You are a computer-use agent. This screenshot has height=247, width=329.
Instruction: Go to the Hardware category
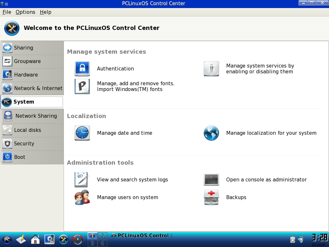[x=32, y=75]
